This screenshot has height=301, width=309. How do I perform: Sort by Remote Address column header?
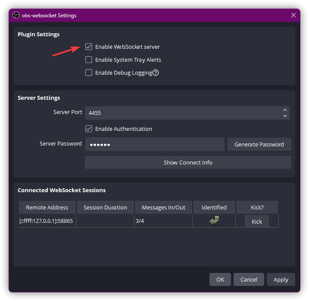pyautogui.click(x=47, y=207)
